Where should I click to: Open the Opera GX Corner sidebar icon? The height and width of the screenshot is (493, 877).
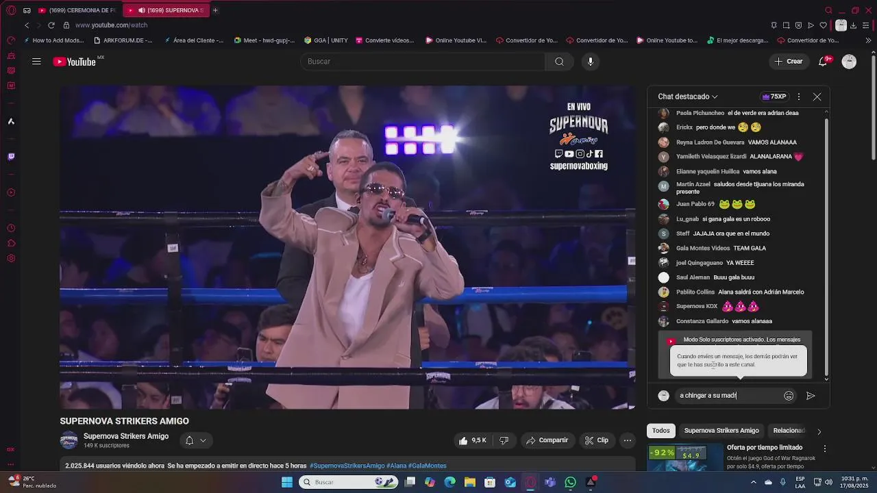click(11, 450)
